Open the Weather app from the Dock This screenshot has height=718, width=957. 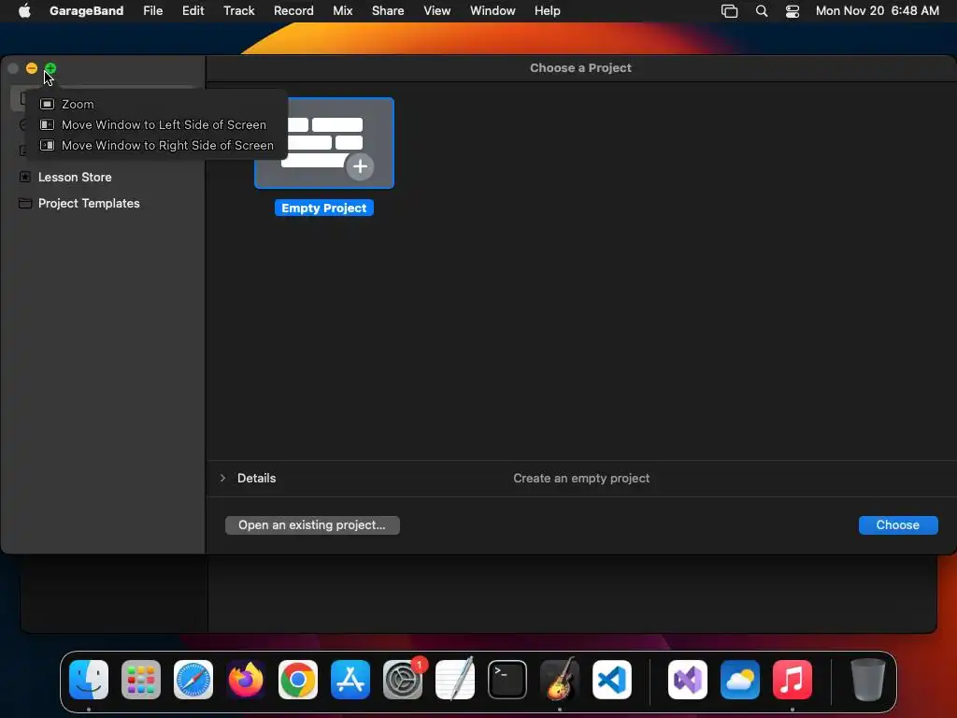click(x=740, y=680)
